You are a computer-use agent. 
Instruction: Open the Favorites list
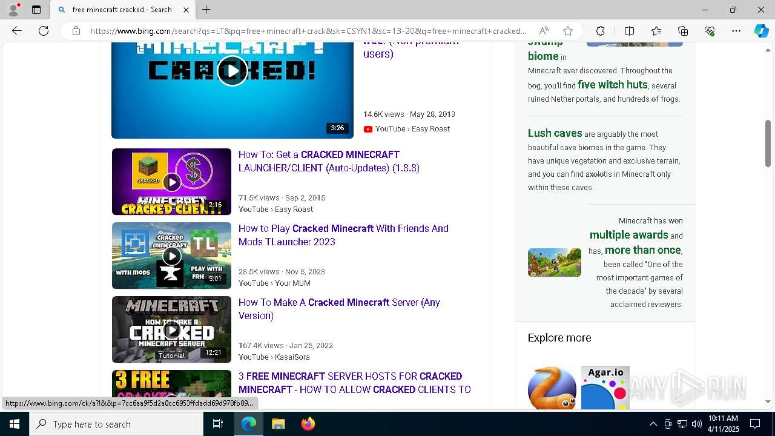pyautogui.click(x=656, y=31)
